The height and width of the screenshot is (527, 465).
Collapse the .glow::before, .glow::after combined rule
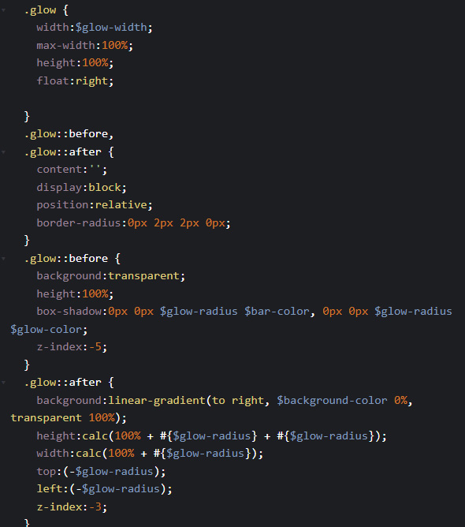tap(3, 152)
